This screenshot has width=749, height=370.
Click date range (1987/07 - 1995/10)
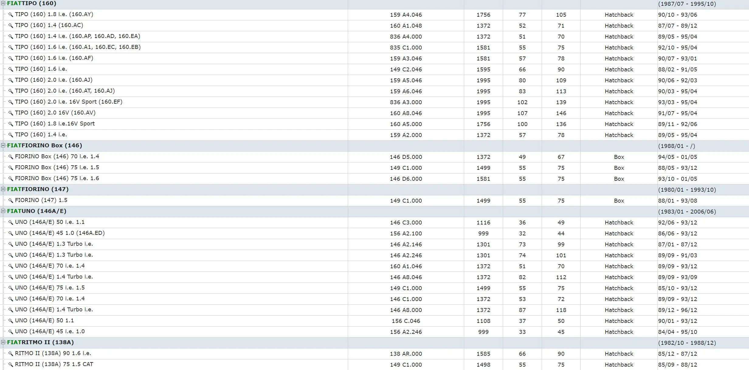(x=687, y=4)
